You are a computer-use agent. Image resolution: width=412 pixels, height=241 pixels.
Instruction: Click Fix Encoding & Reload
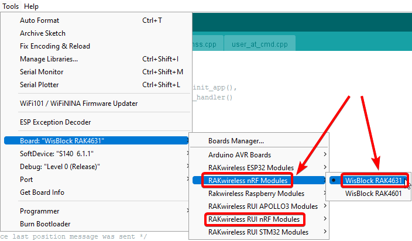[x=55, y=46]
